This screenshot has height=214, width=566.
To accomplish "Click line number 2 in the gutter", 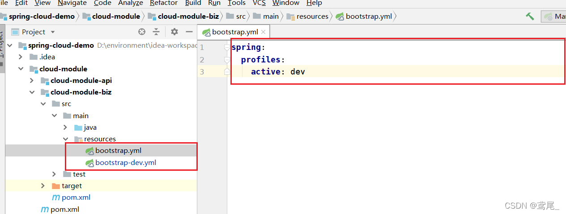I will click(x=202, y=59).
